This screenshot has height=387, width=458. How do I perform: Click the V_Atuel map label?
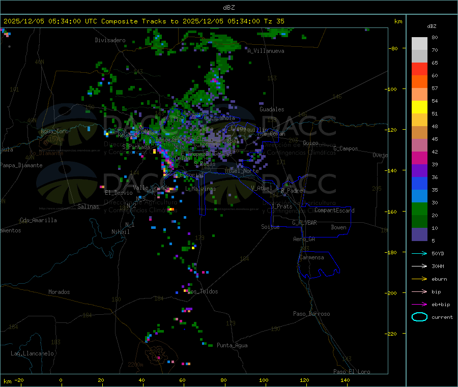pos(262,188)
